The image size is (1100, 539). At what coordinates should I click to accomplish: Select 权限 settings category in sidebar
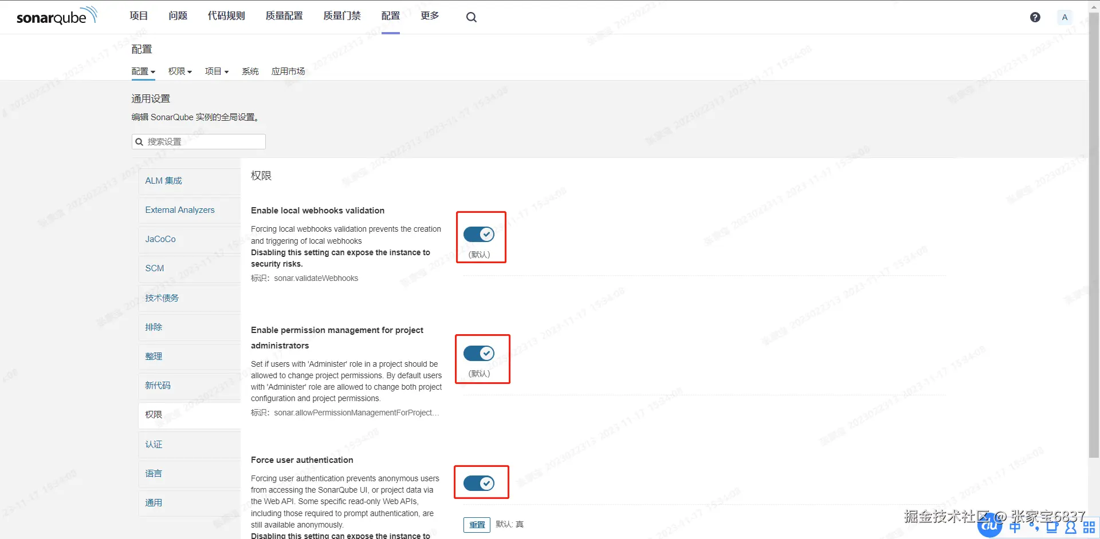point(189,415)
